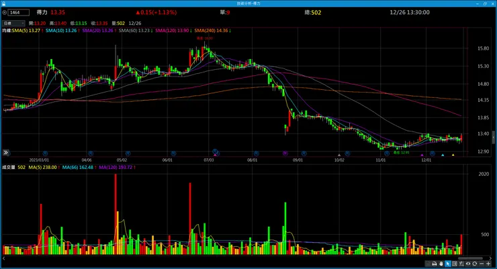Click the timestamp 12/26 13:30:00
The width and height of the screenshot is (497, 269).
[x=410, y=12]
